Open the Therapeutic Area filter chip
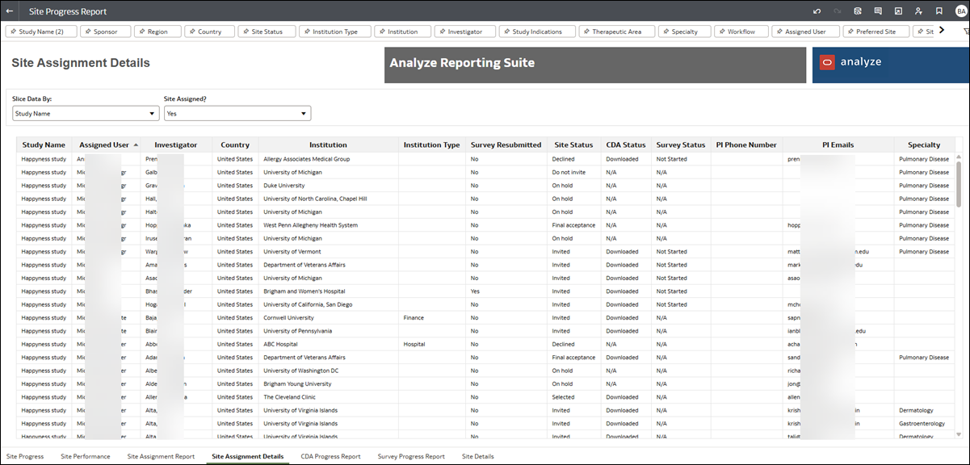The image size is (970, 465). [616, 31]
